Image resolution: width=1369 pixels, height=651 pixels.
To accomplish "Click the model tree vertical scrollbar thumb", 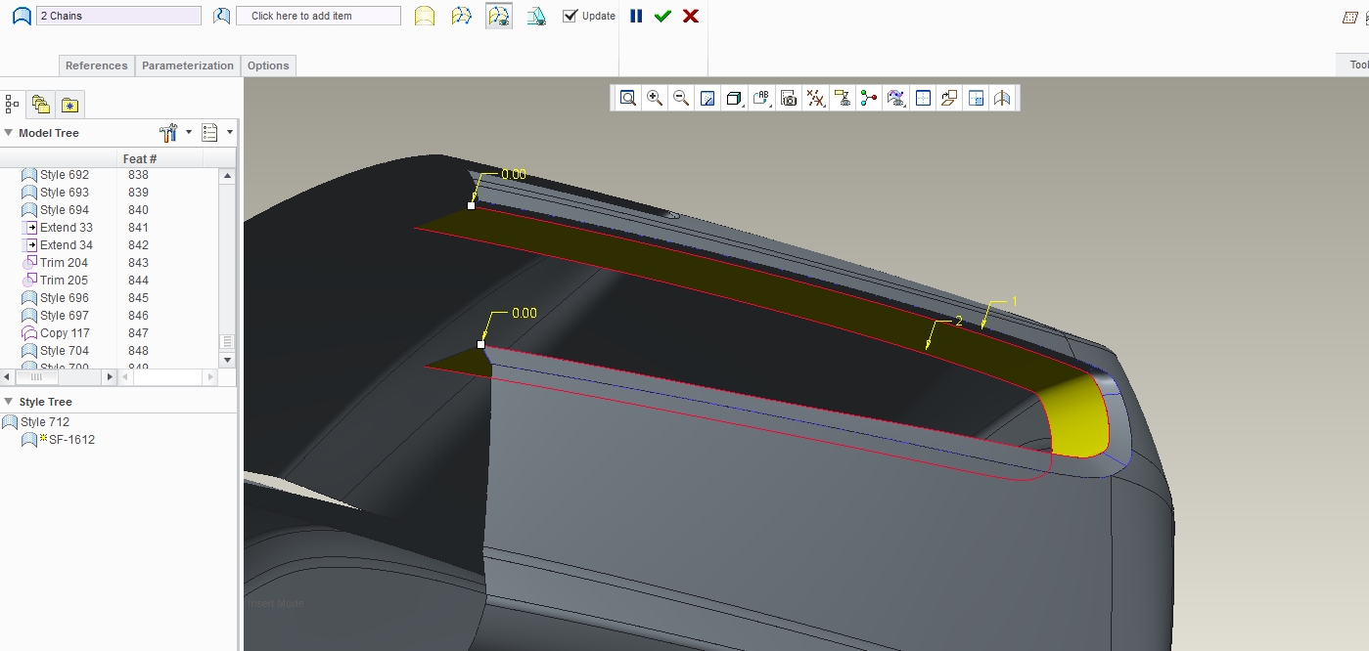I will pos(227,342).
